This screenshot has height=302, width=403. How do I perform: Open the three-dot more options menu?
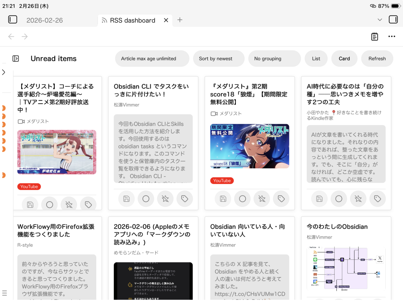[x=392, y=37]
